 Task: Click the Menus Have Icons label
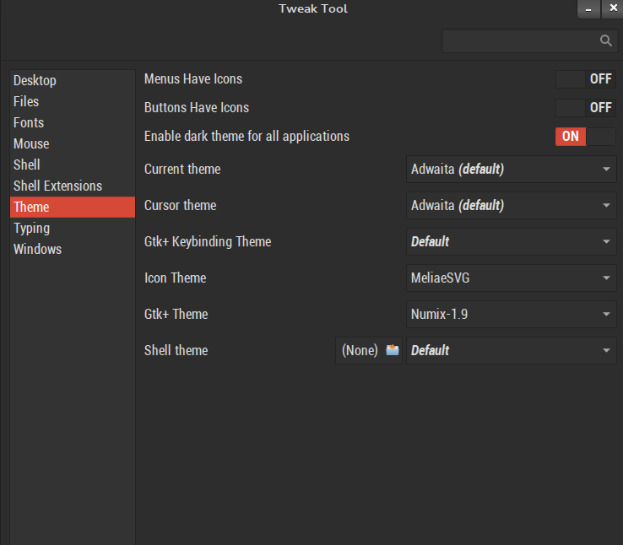tap(193, 79)
